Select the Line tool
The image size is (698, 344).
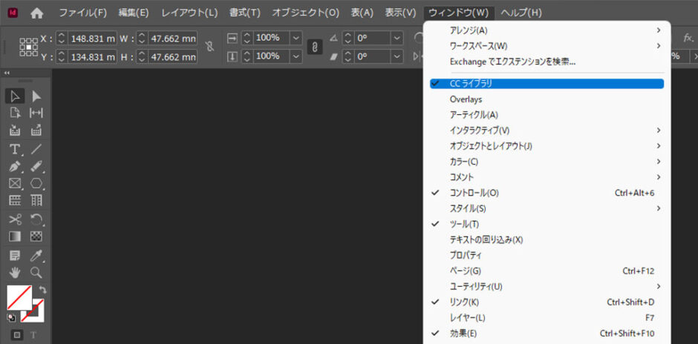pyautogui.click(x=36, y=149)
